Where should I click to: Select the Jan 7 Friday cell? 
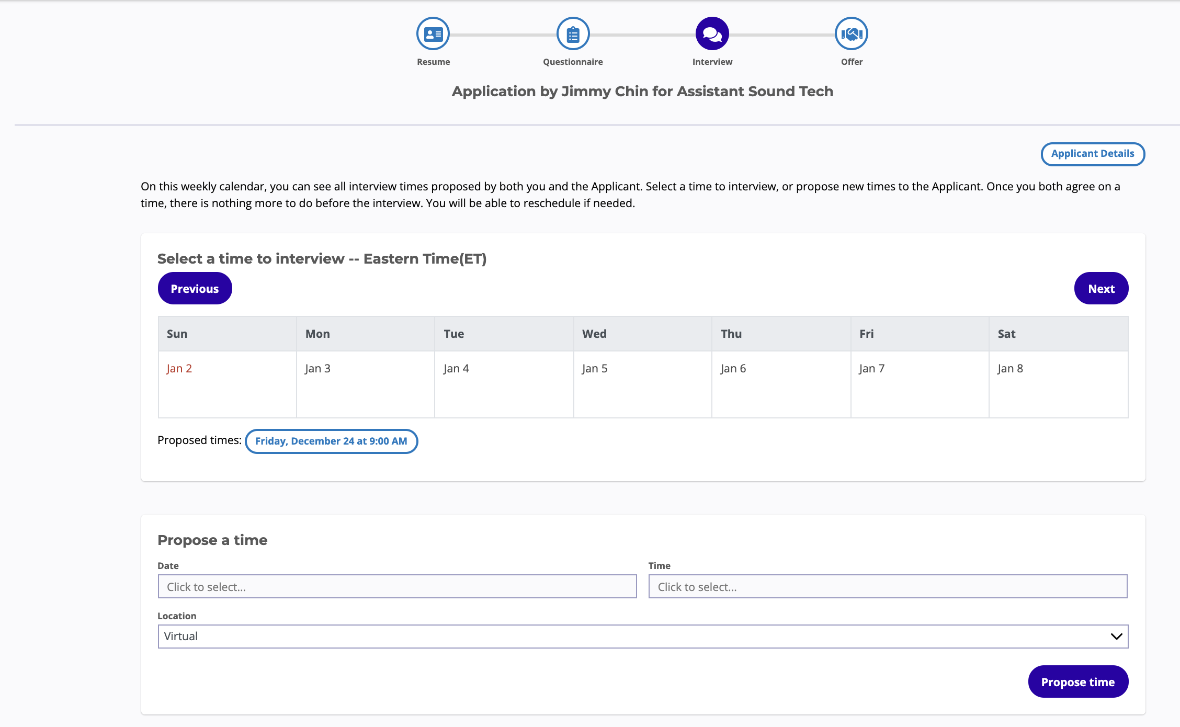coord(920,384)
